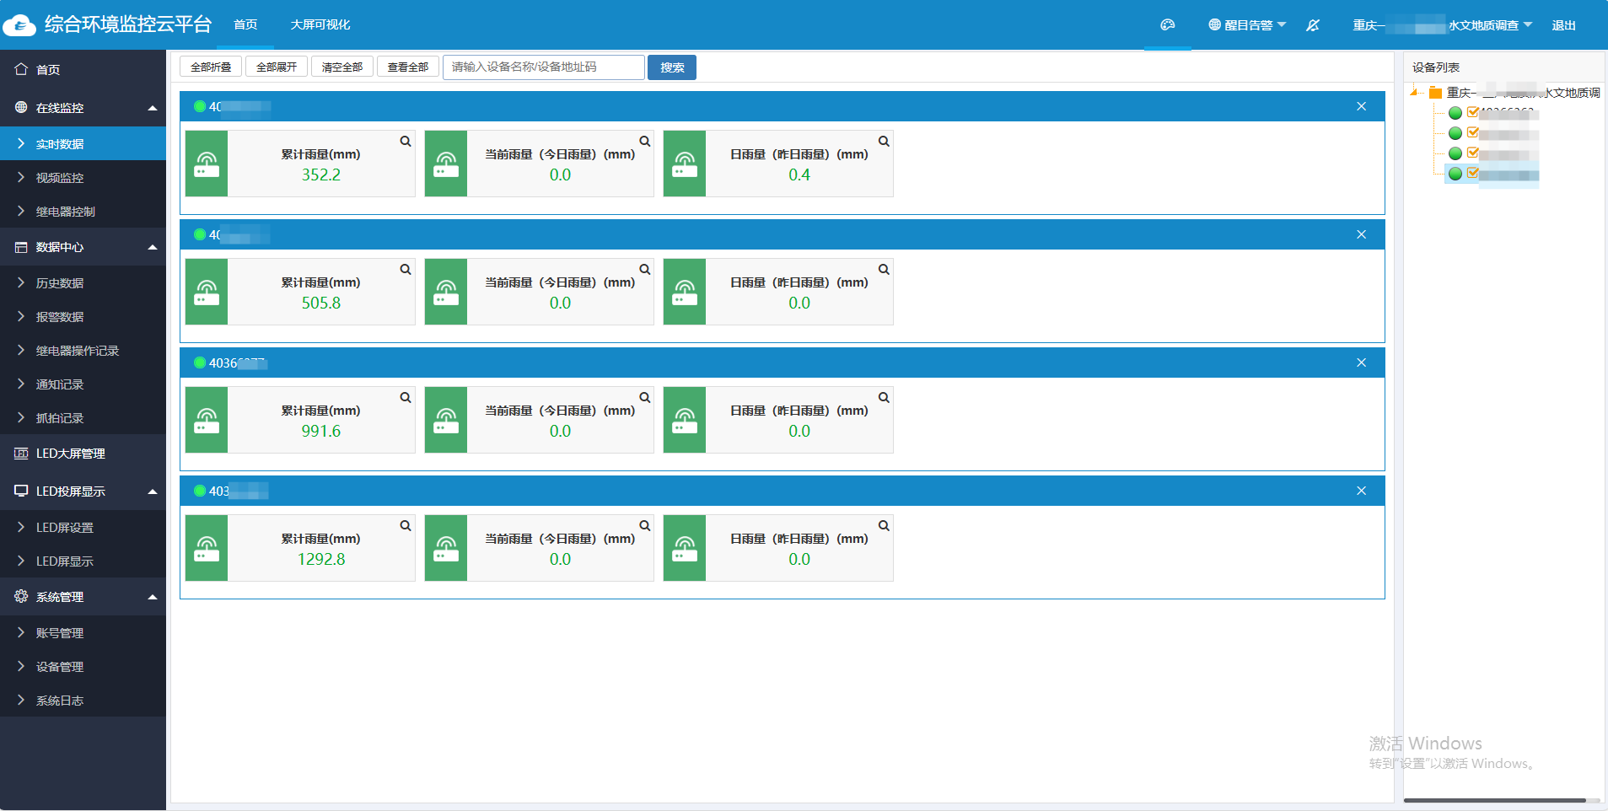
Task: Click the muted alarm bell icon
Action: (x=1313, y=25)
